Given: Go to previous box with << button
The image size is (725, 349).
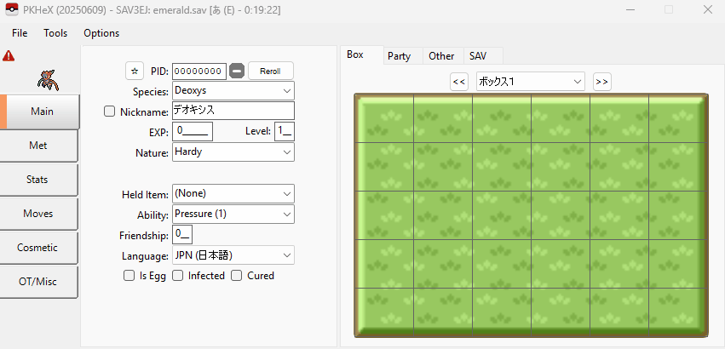Looking at the screenshot, I should (x=458, y=82).
